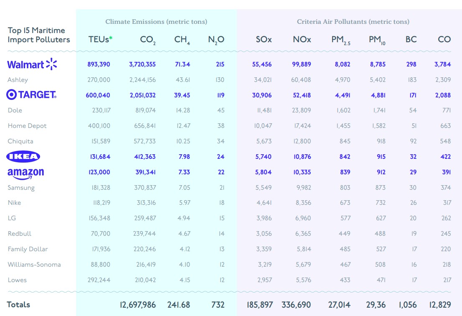This screenshot has width=462, height=316.
Task: Click the 'Criteria Air Pollutants (metric tons)' group heading
Action: coord(353,21)
